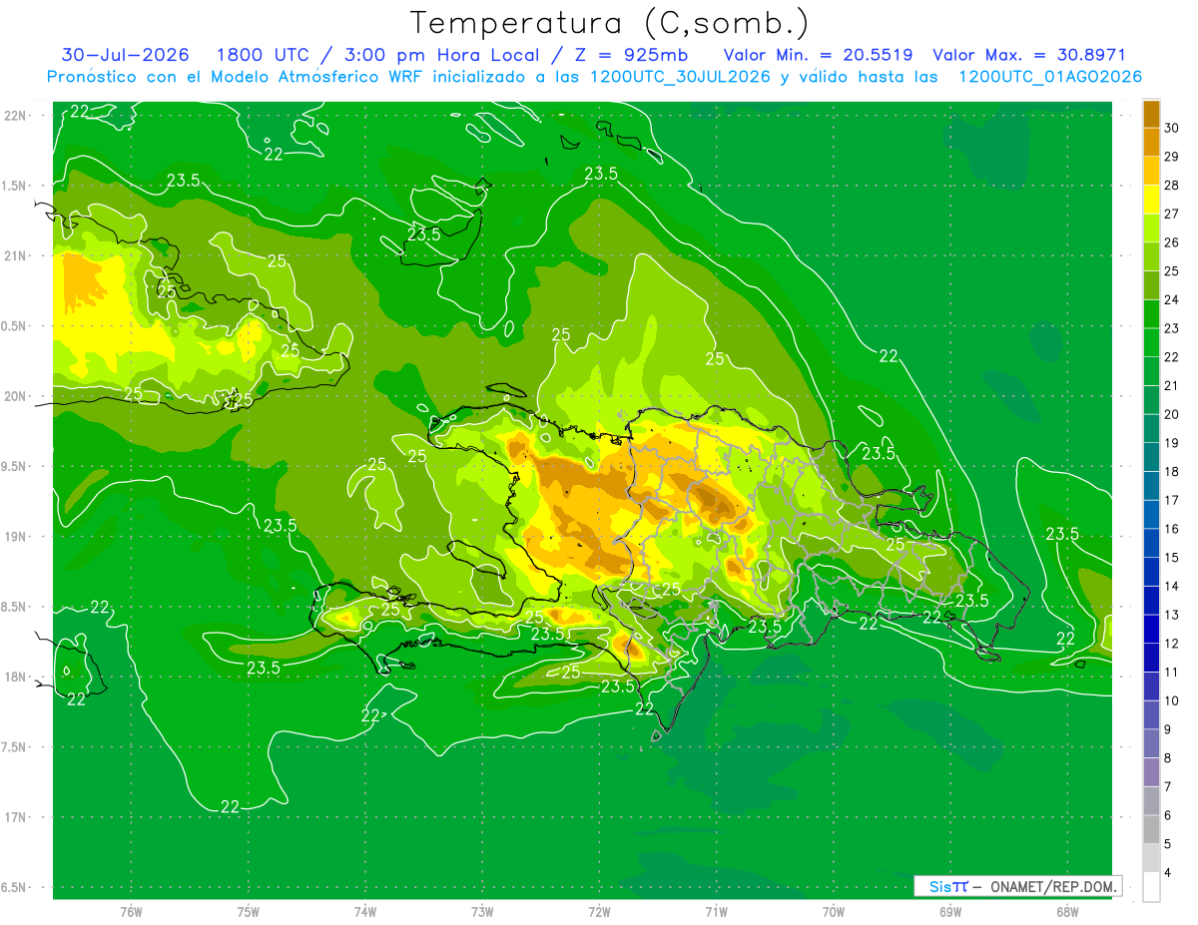This screenshot has height=925, width=1198.
Task: Click the "70W" longitude axis label
Action: click(833, 912)
